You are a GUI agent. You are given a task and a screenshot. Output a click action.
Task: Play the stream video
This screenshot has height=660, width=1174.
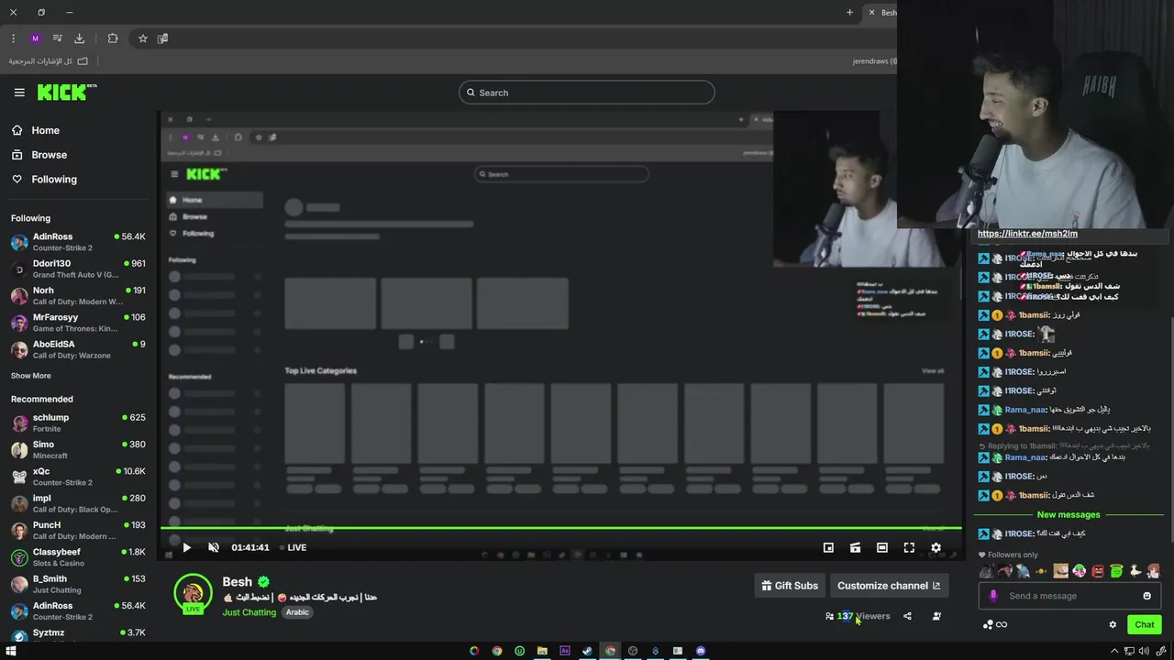pyautogui.click(x=186, y=547)
